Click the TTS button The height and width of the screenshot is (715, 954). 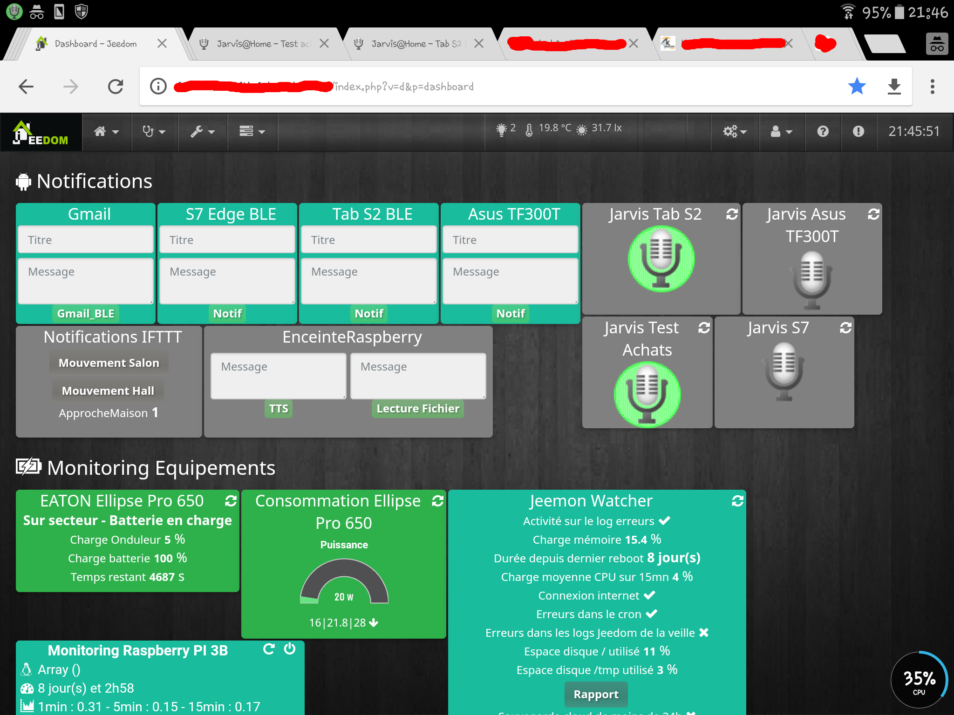279,409
